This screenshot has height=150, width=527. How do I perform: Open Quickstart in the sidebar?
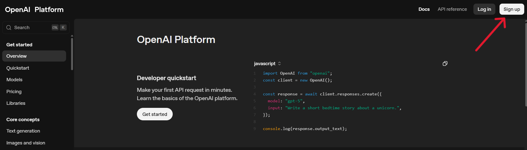tap(18, 68)
